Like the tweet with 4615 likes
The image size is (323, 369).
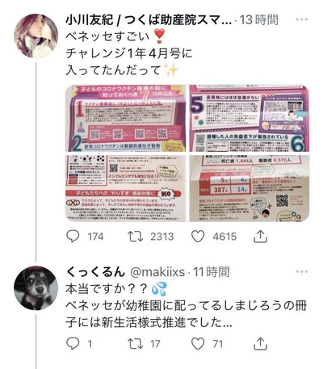click(x=198, y=237)
